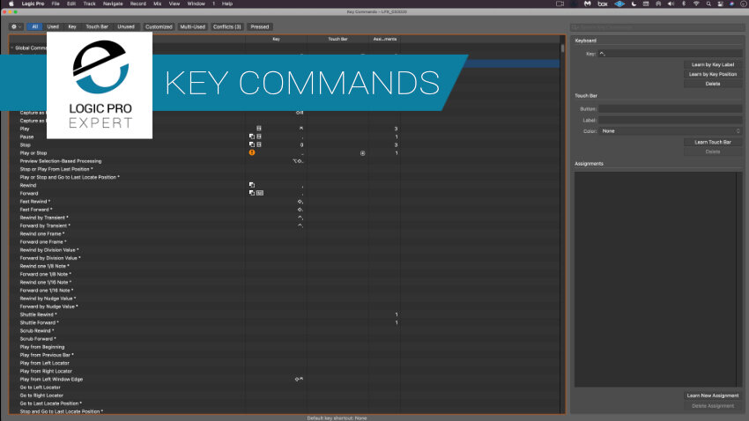
Task: Collapse the Global Commands group
Action: 12,48
